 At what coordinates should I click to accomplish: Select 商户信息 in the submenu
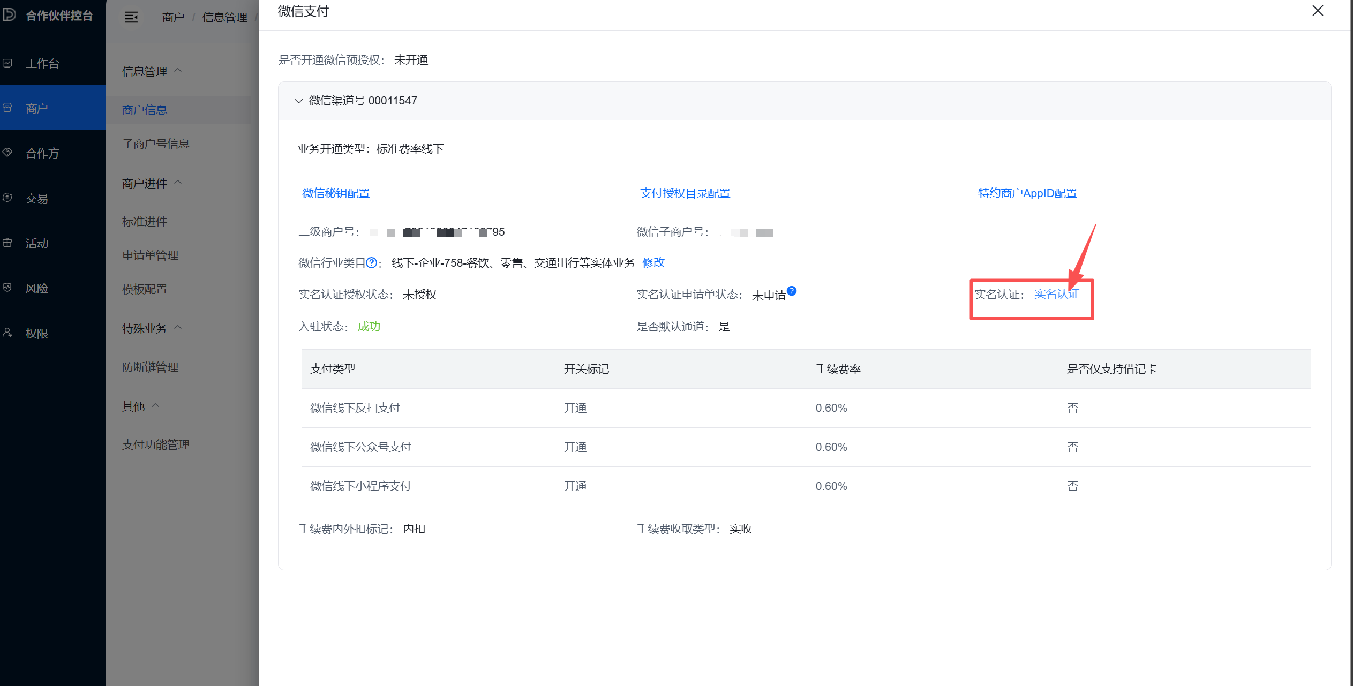tap(145, 110)
